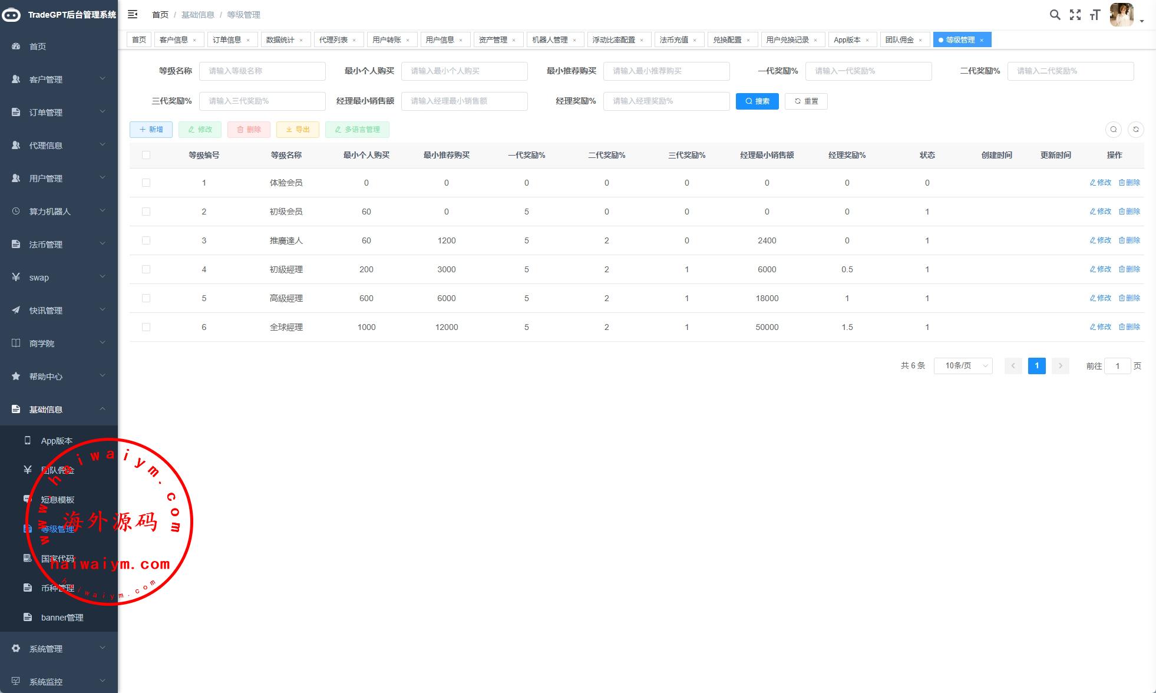Click 修改 link for 高级經理 row
This screenshot has width=1156, height=693.
(x=1100, y=298)
